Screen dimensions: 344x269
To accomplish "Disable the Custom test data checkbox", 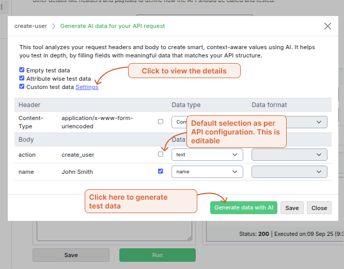I will tap(22, 87).
